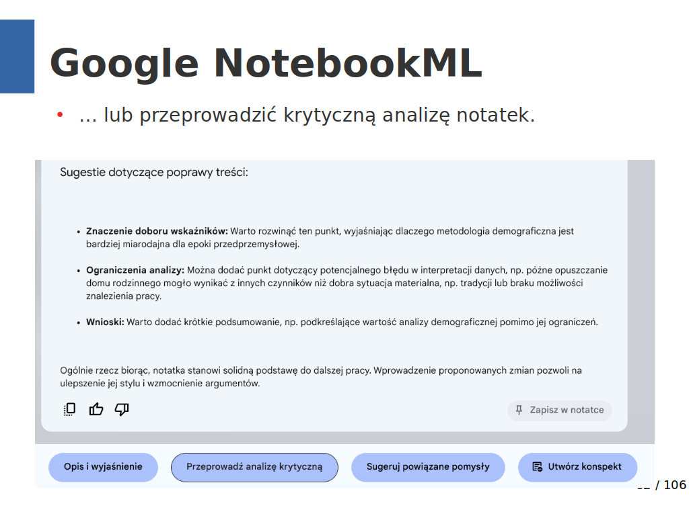The height and width of the screenshot is (516, 689).
Task: Click the slide page number 106
Action: [674, 485]
